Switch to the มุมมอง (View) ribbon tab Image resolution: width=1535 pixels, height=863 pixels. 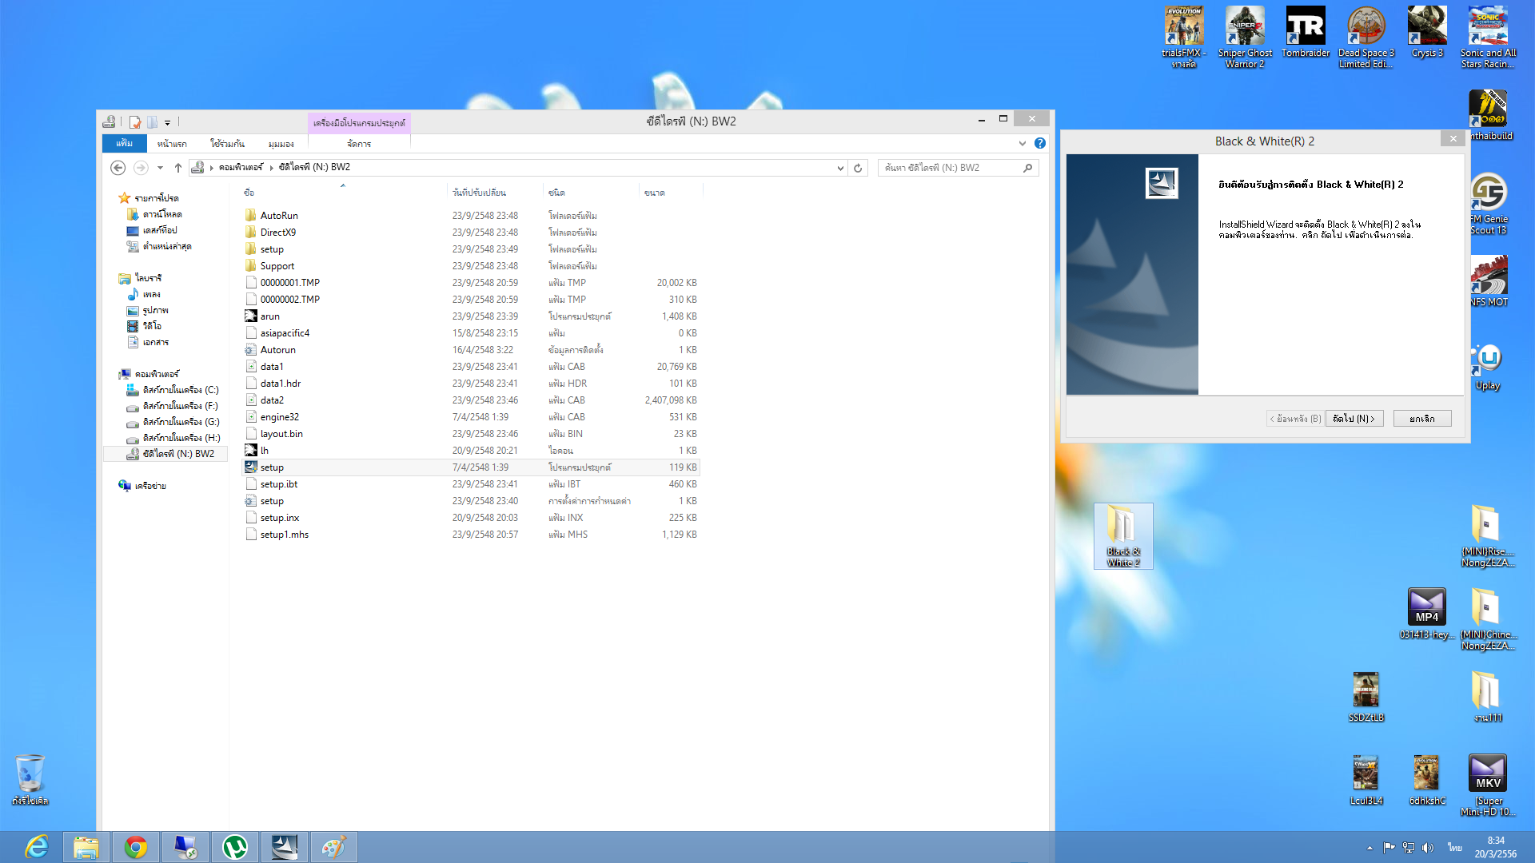pos(281,144)
